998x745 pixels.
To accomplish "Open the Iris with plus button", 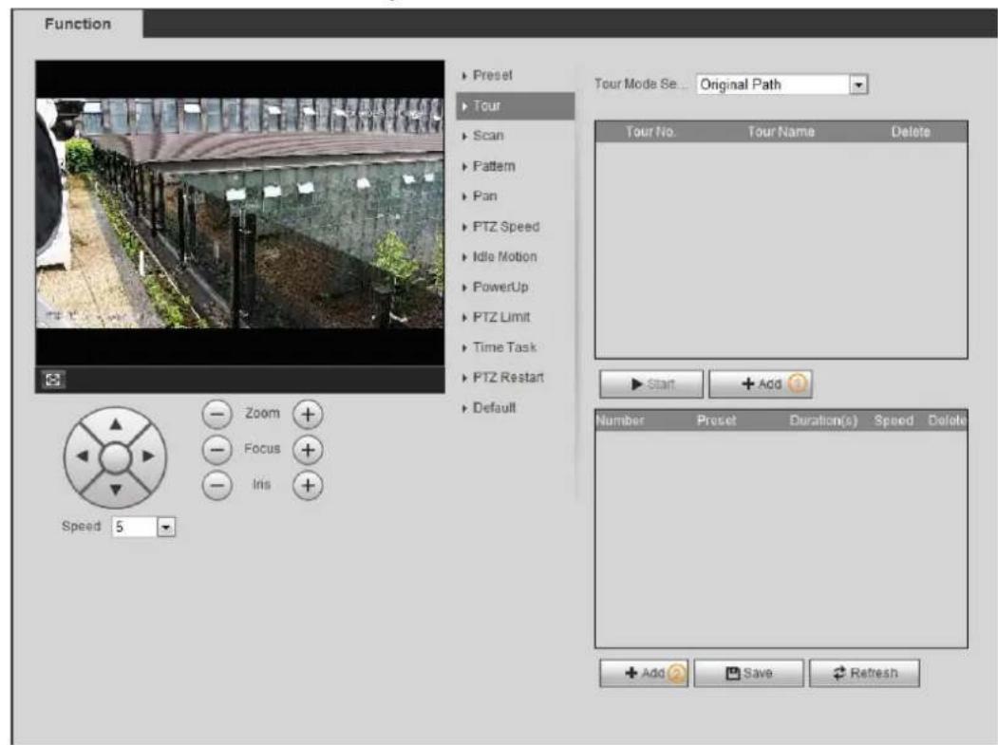I will pos(308,485).
